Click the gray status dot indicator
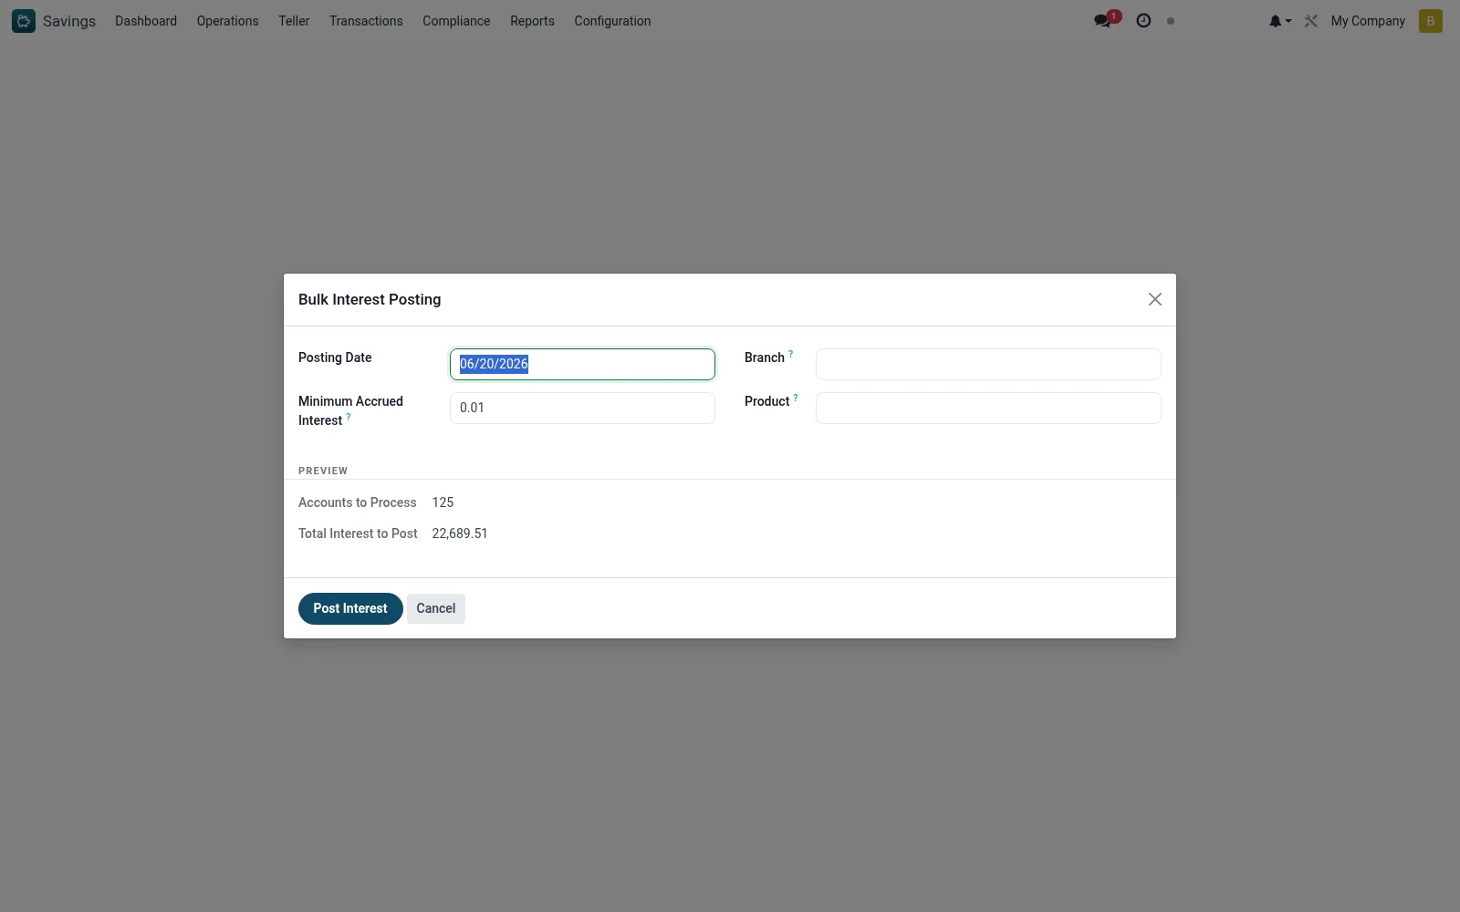 pos(1171,21)
